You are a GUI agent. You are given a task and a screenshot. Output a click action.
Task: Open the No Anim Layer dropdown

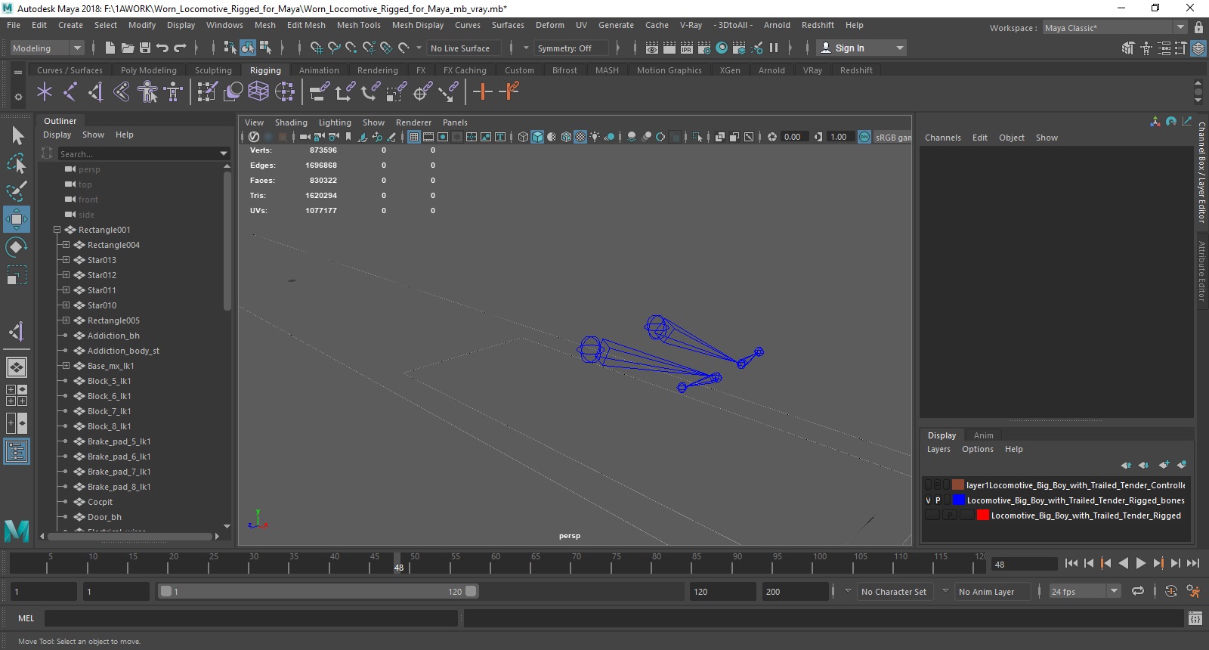(x=992, y=591)
